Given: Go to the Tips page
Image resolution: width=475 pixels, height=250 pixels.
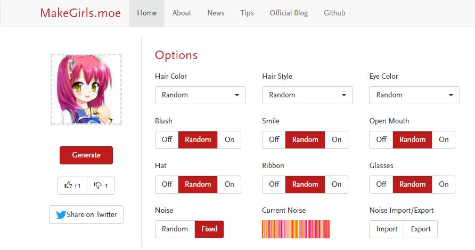Looking at the screenshot, I should pos(247,13).
